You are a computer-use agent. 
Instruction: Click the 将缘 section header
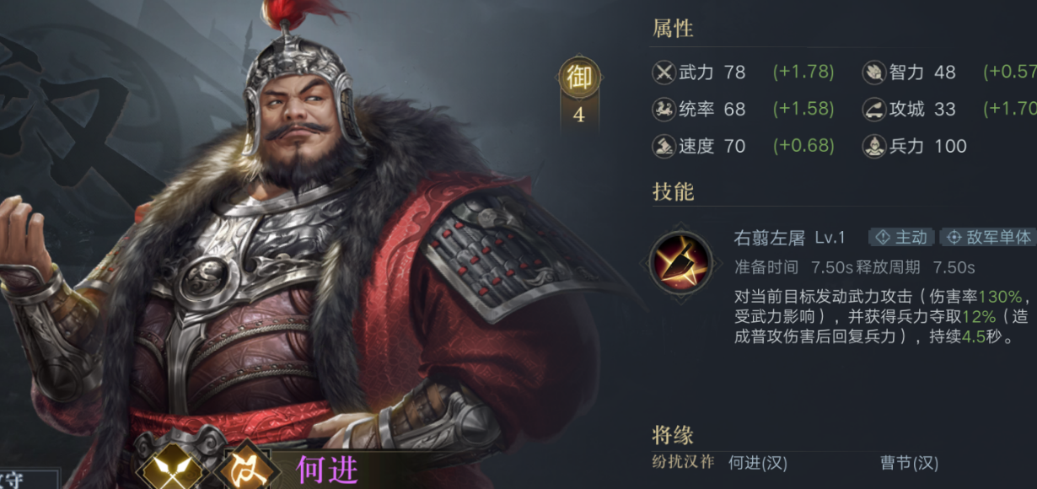point(673,435)
